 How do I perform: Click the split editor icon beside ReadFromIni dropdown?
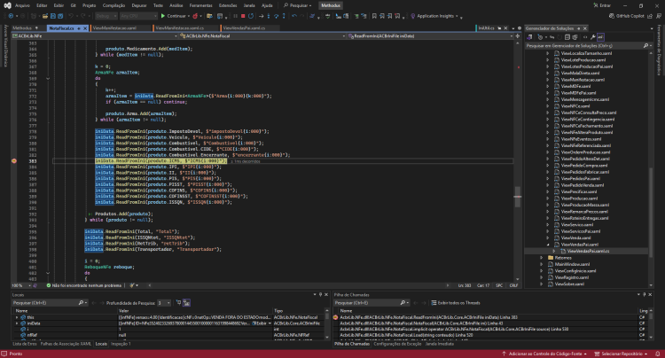point(518,36)
